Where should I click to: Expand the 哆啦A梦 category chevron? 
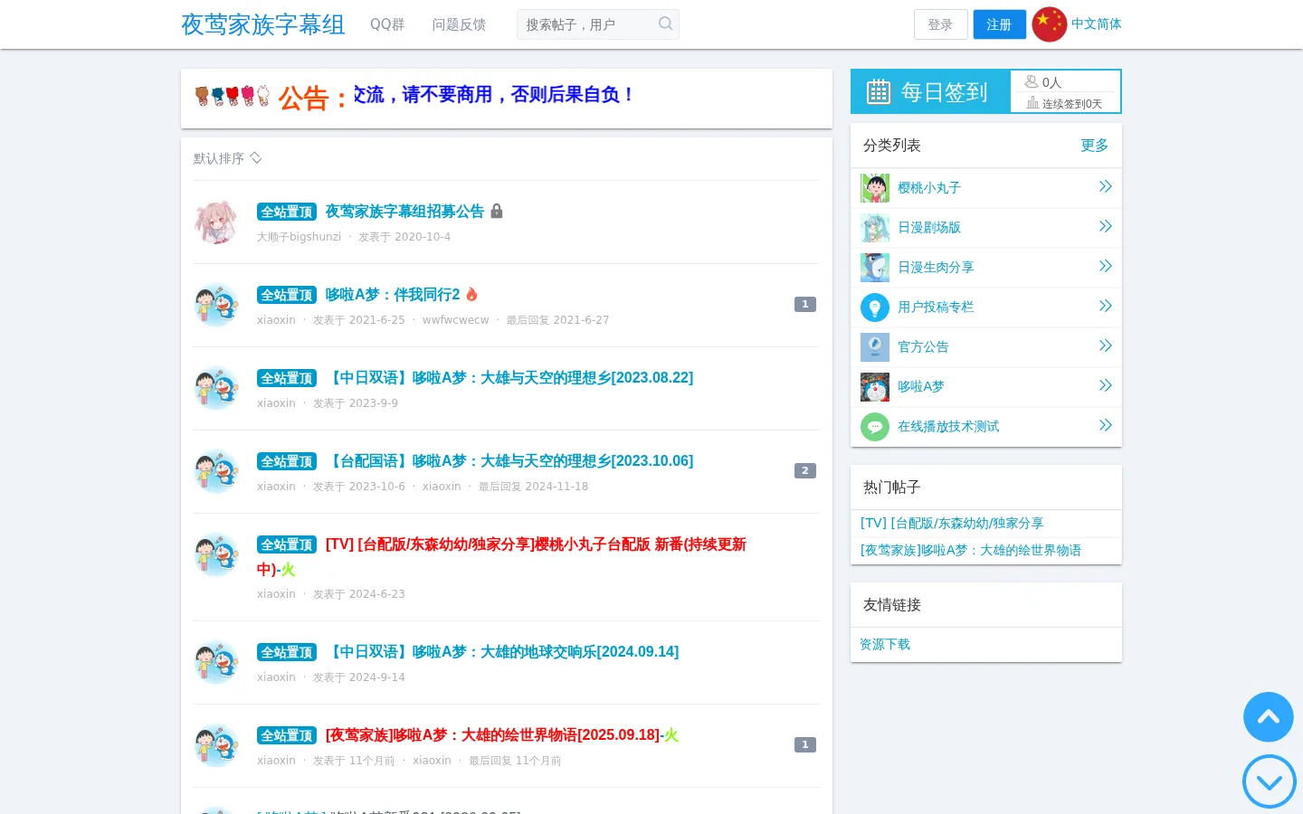1105,385
